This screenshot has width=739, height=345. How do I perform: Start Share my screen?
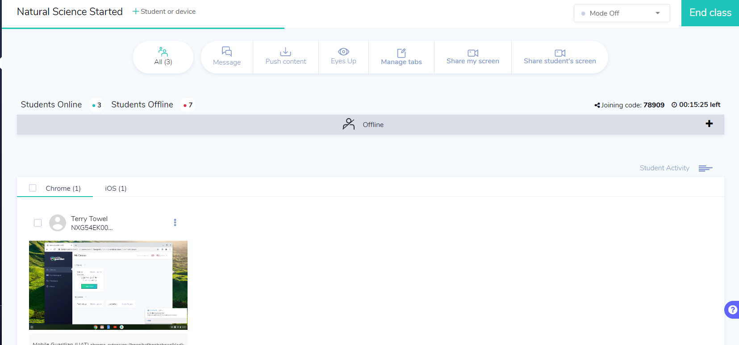click(x=473, y=57)
